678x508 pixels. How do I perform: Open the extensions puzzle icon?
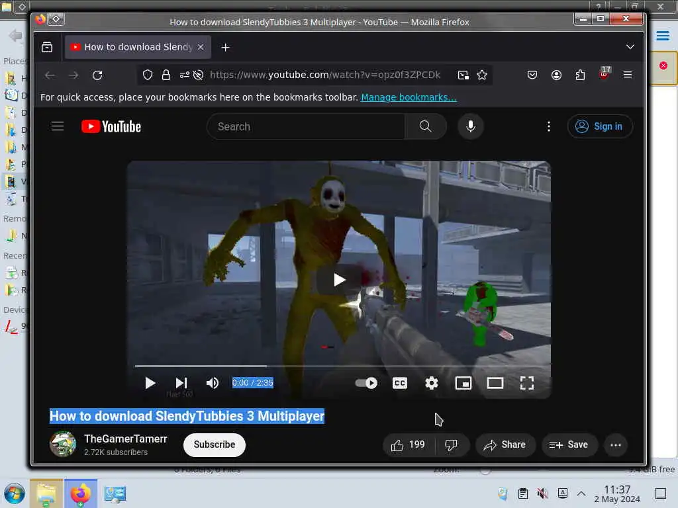pos(580,75)
